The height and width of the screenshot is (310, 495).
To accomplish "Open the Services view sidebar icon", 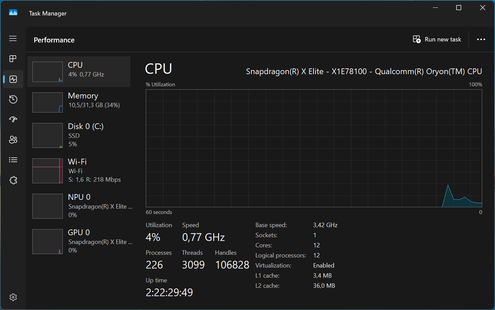I will pyautogui.click(x=13, y=180).
